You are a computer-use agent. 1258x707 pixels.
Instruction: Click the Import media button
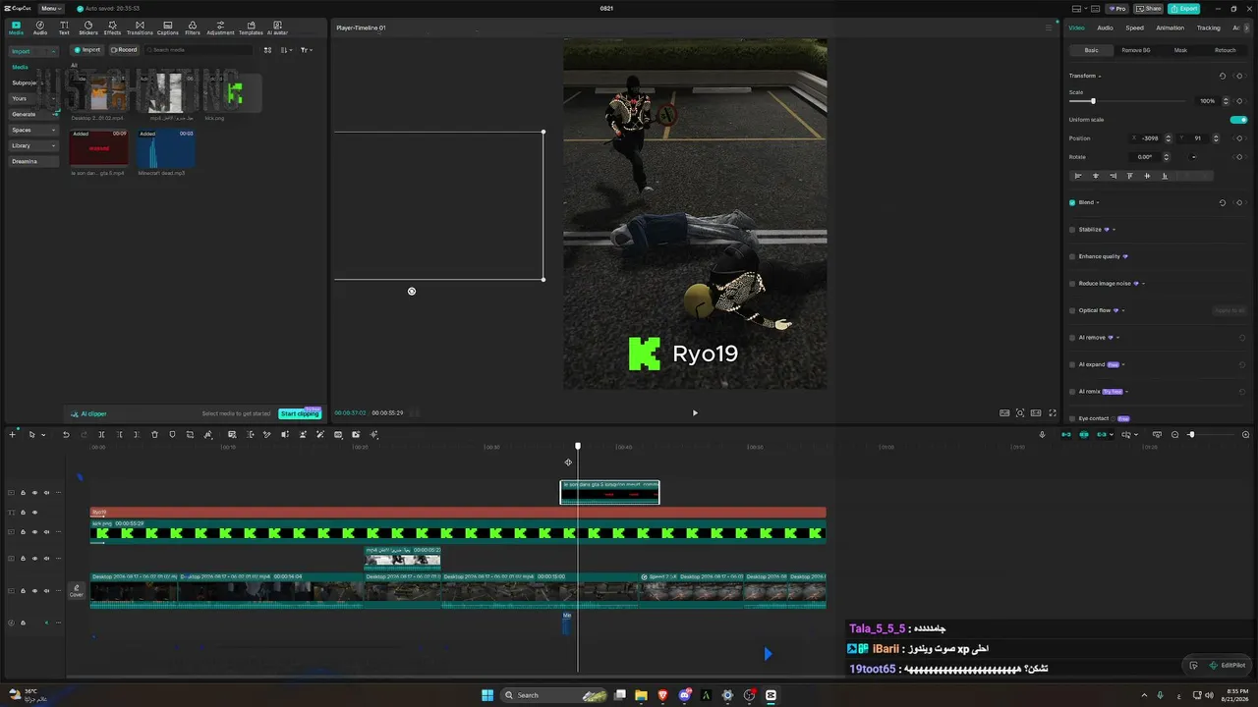87,50
